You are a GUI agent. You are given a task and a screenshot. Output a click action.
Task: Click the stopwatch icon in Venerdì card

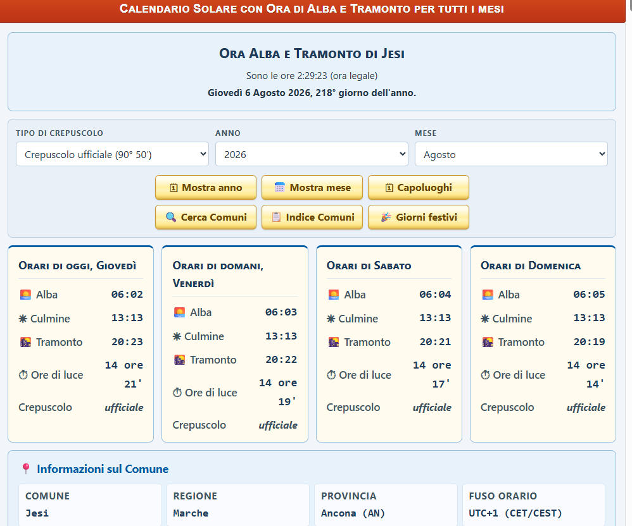coord(177,393)
